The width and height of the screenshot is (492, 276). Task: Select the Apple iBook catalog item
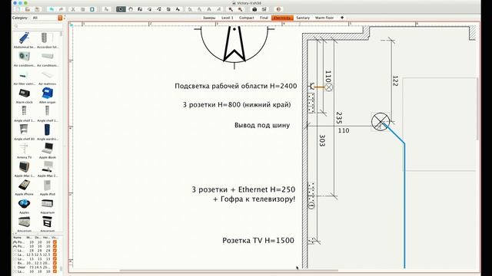[48, 151]
